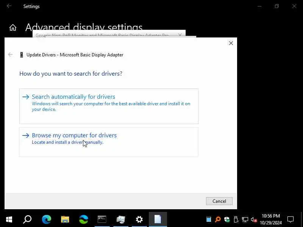Click the blue window tray icon
The image size is (303, 227).
pyautogui.click(x=209, y=219)
